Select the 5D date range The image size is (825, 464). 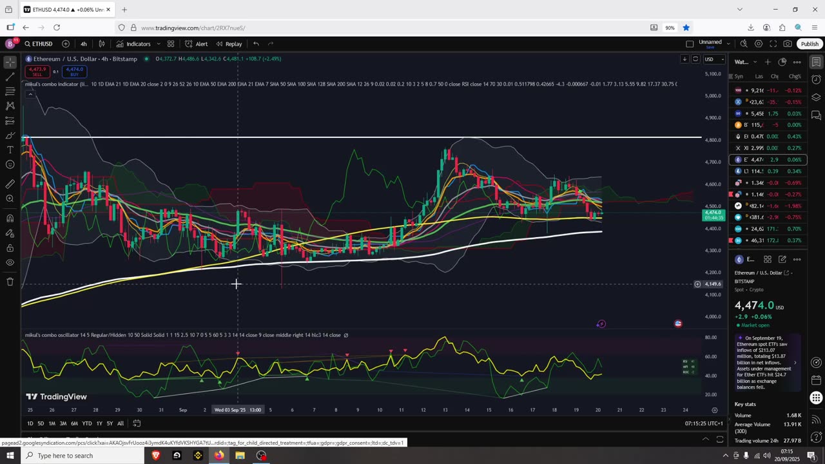(41, 423)
